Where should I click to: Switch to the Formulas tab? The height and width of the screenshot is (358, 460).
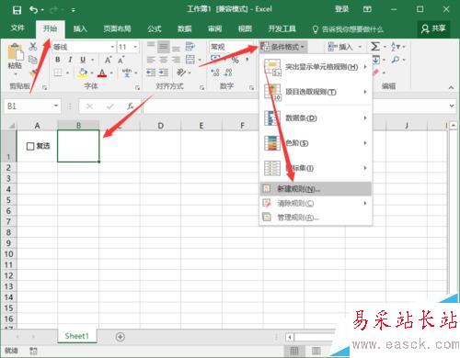click(155, 28)
